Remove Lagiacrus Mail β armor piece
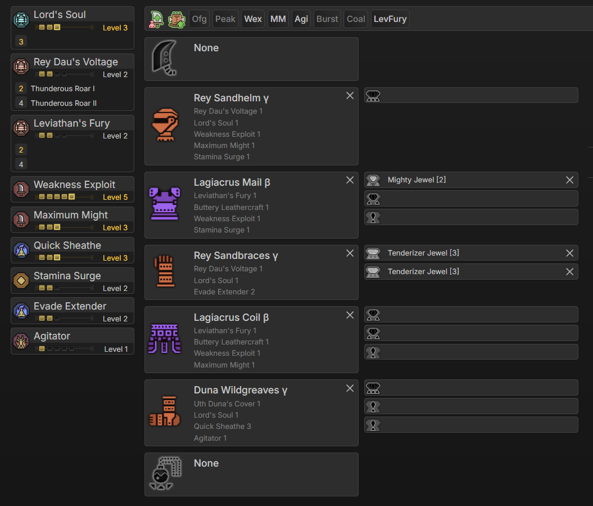The height and width of the screenshot is (506, 593). 350,180
